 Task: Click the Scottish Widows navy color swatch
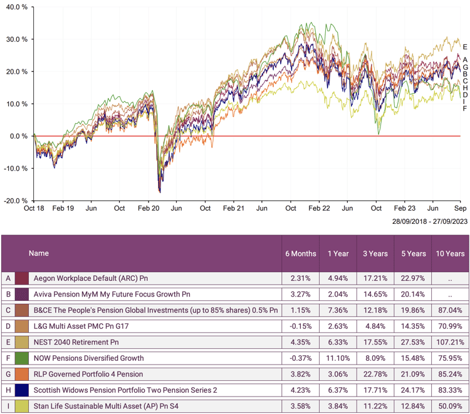[21, 390]
